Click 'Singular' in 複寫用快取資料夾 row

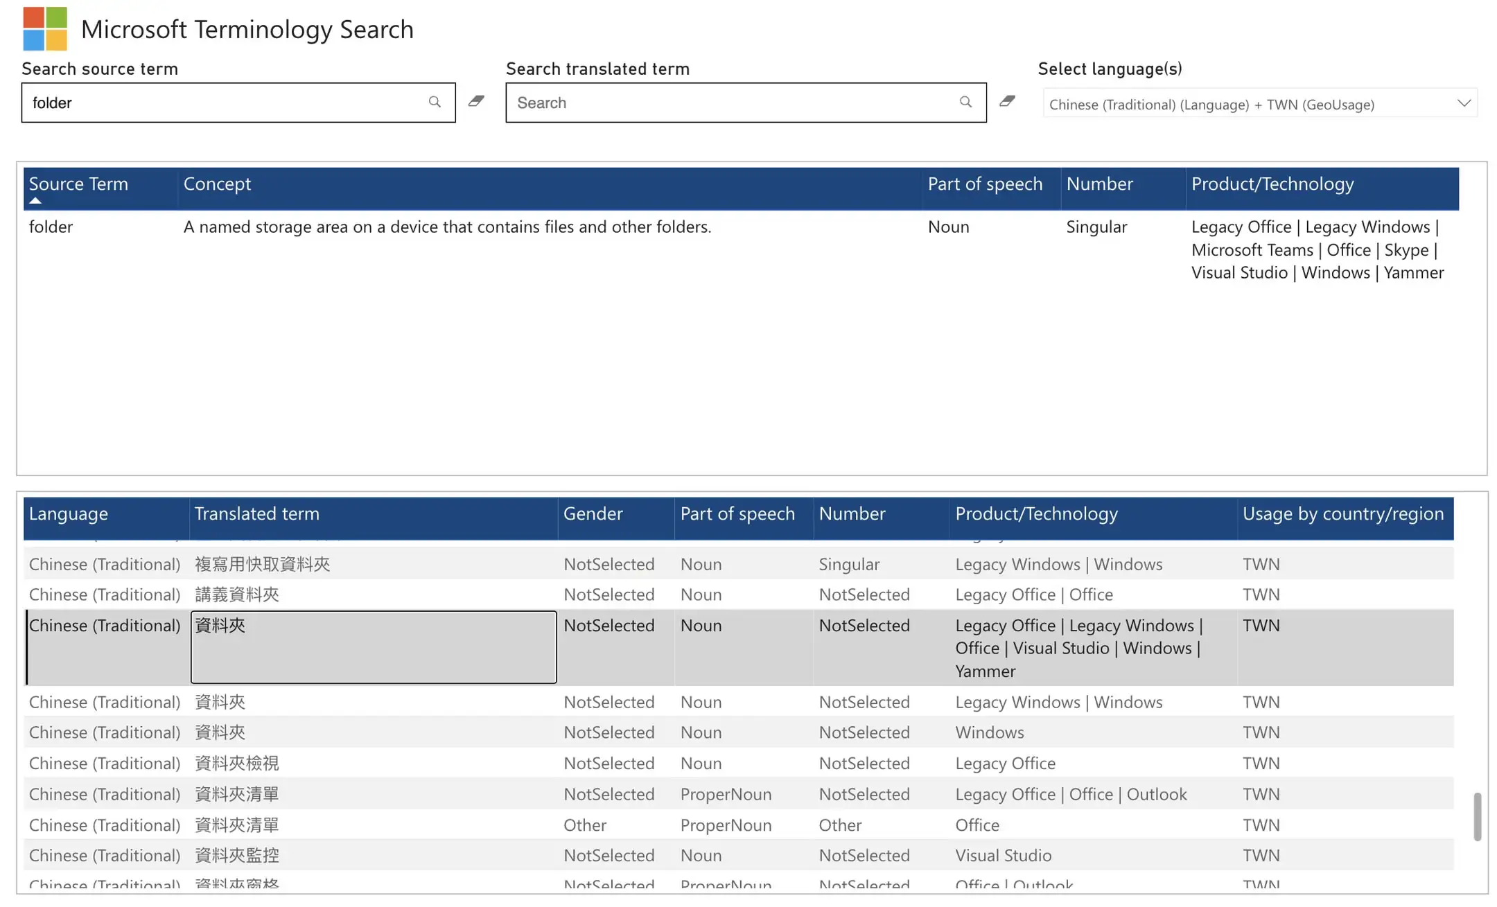849,564
